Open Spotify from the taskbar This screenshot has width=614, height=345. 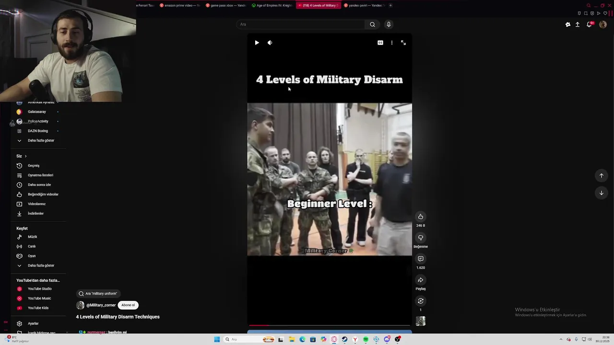click(x=366, y=339)
